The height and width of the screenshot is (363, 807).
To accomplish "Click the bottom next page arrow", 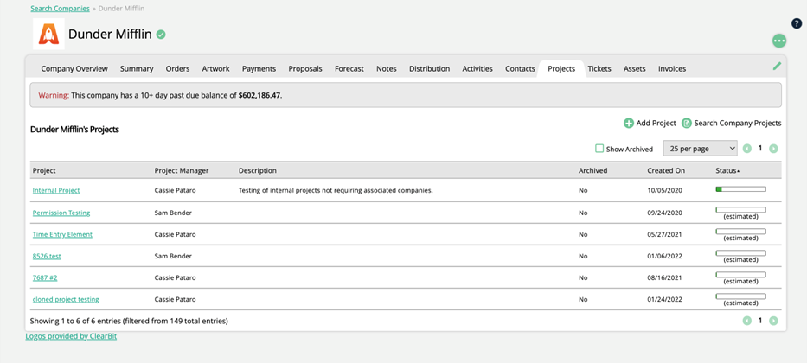I will point(773,321).
